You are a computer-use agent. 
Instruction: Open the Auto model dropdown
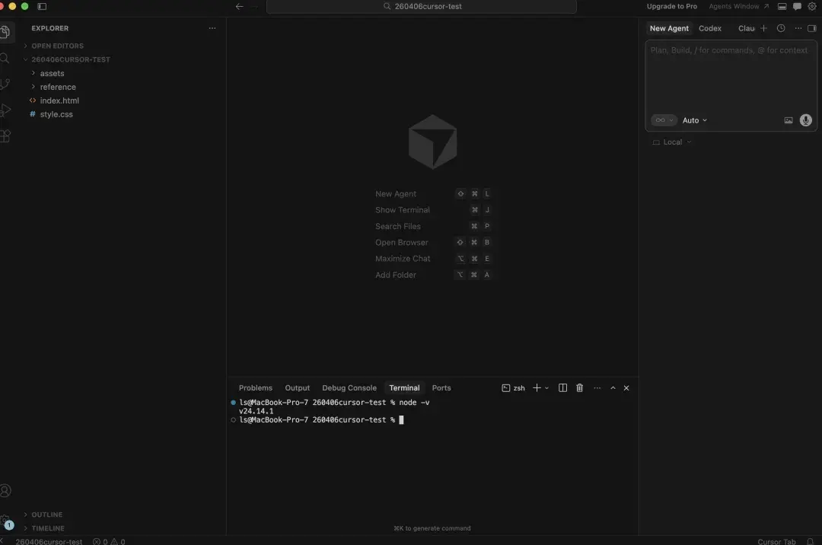694,120
